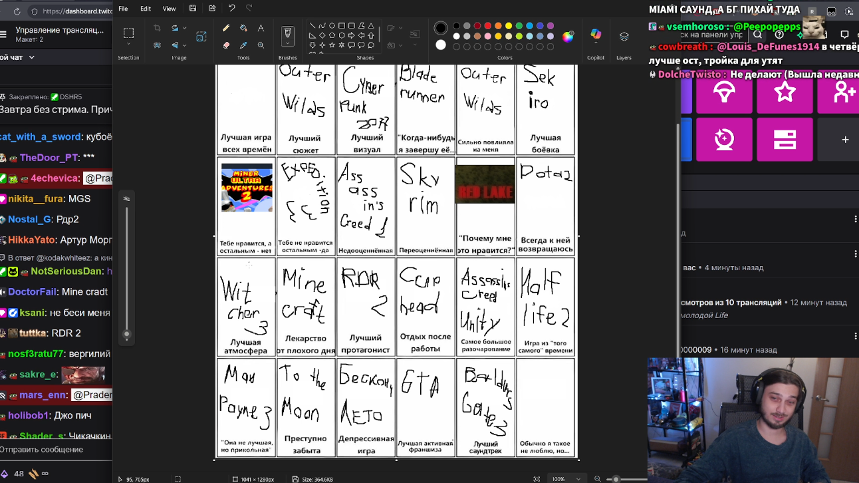The width and height of the screenshot is (859, 483).
Task: Expand the chat header dropdown chevron
Action: point(31,58)
